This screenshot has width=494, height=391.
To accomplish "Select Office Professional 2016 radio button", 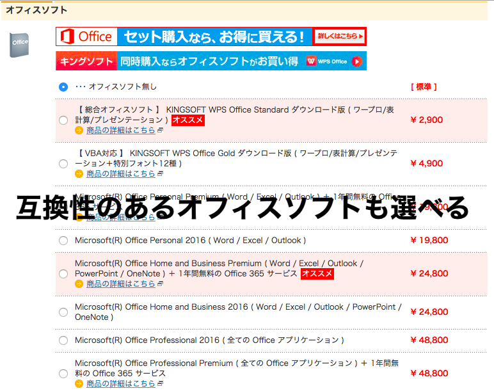I will (x=63, y=340).
